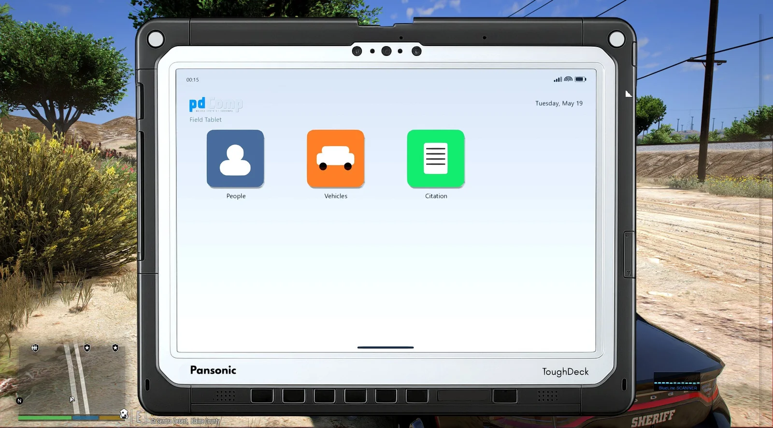Click the BlueLine Scanner widget

pos(677,382)
